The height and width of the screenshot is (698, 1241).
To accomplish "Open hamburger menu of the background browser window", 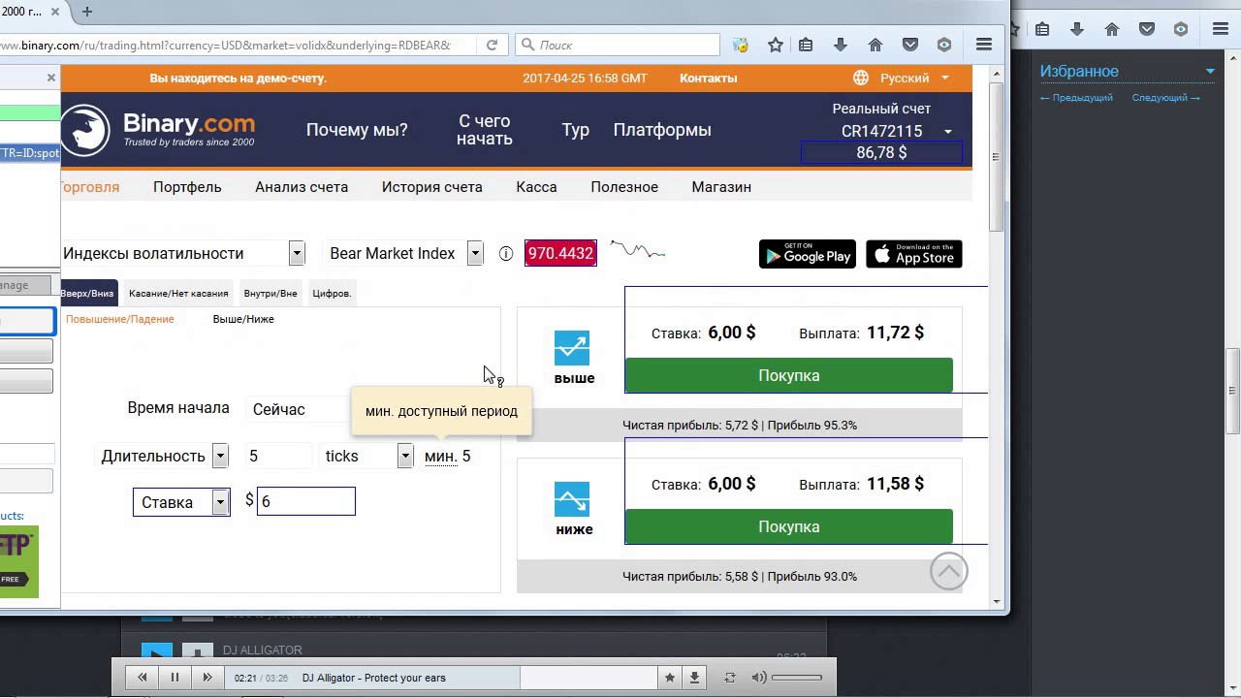I will tap(1221, 29).
